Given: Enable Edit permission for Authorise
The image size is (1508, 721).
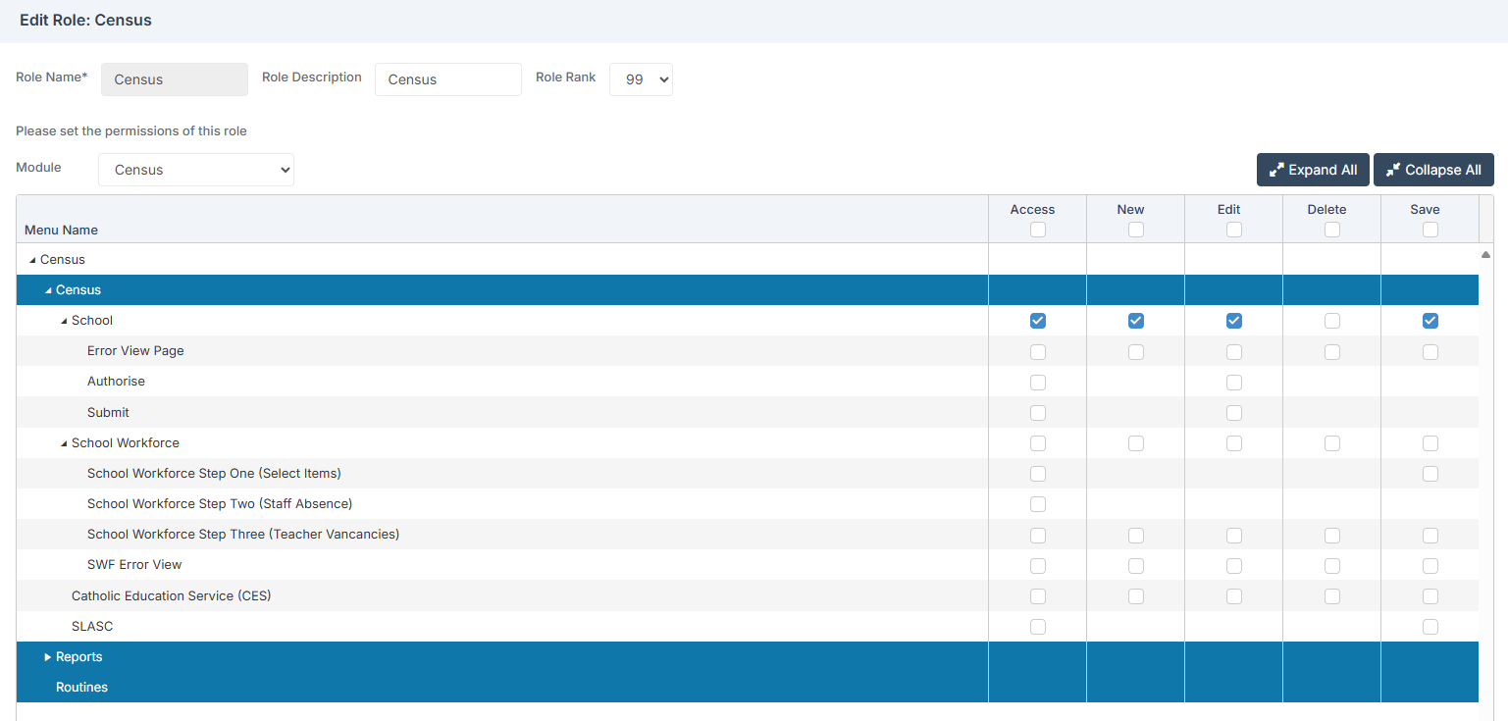Looking at the screenshot, I should [x=1233, y=382].
